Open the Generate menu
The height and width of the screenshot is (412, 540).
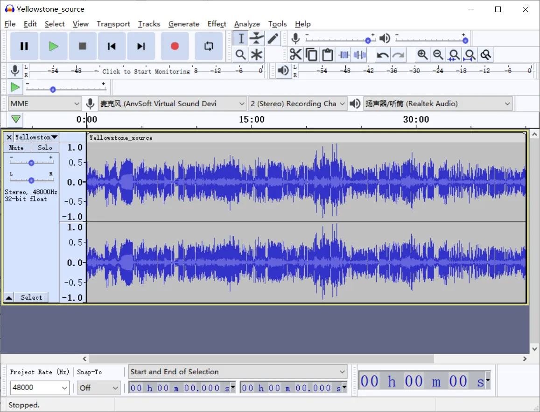183,24
